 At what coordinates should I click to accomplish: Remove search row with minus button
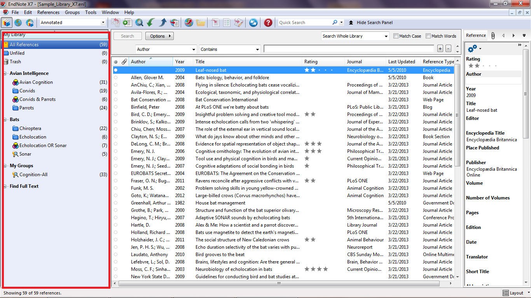coord(448,49)
